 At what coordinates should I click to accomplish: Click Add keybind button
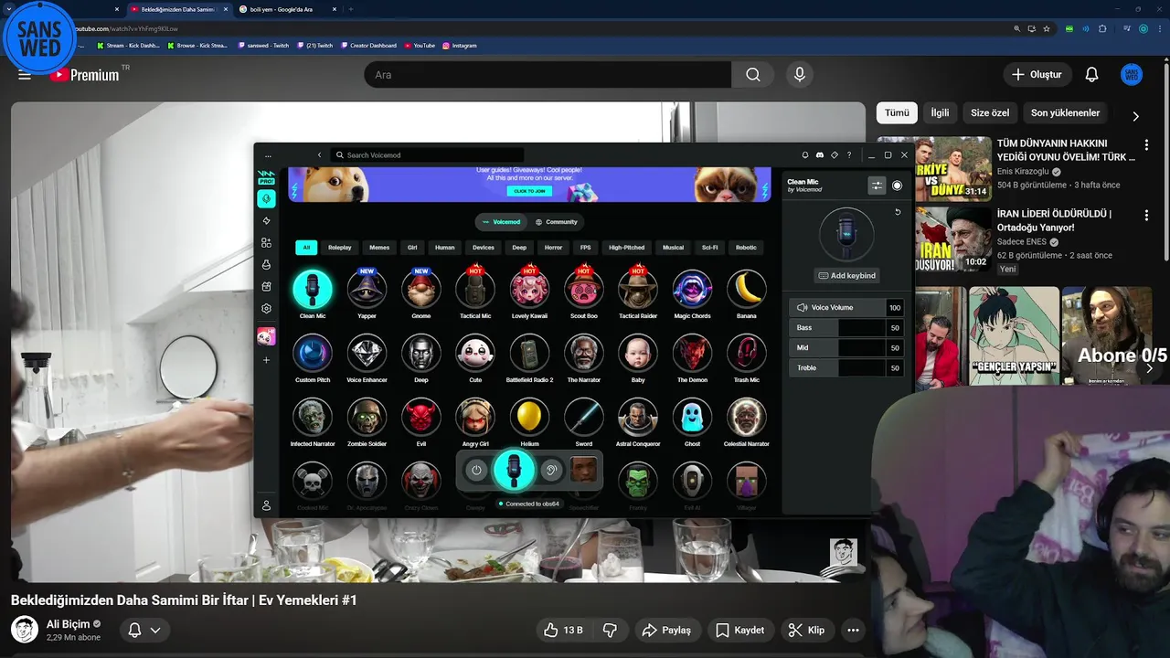coord(846,275)
